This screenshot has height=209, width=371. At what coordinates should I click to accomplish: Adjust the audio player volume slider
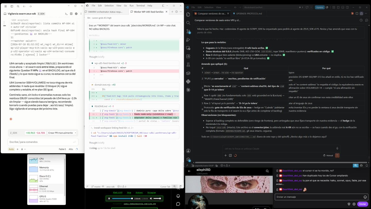(157, 198)
